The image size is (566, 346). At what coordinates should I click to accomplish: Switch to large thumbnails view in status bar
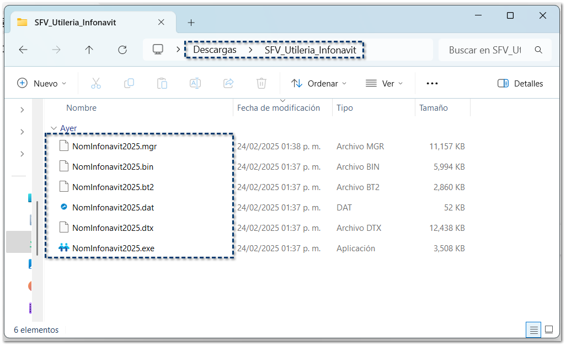549,329
